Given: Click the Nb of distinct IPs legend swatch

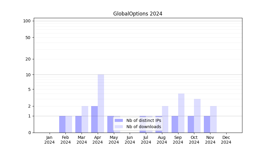Looking at the screenshot, I should point(119,120).
